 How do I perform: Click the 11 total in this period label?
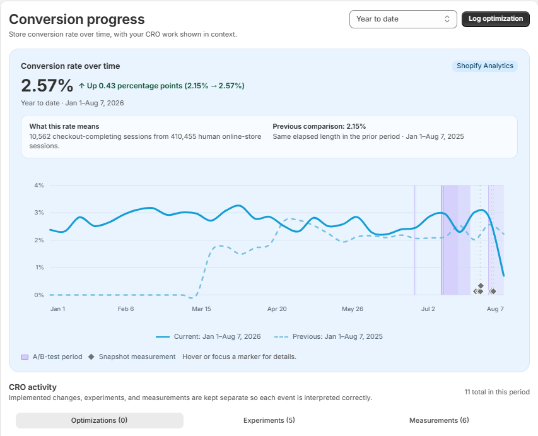[x=497, y=392]
